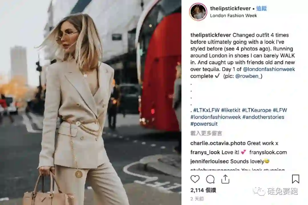Open the #LTKxLFW hashtag
Viewport: 308px width, 205px height.
click(x=206, y=110)
